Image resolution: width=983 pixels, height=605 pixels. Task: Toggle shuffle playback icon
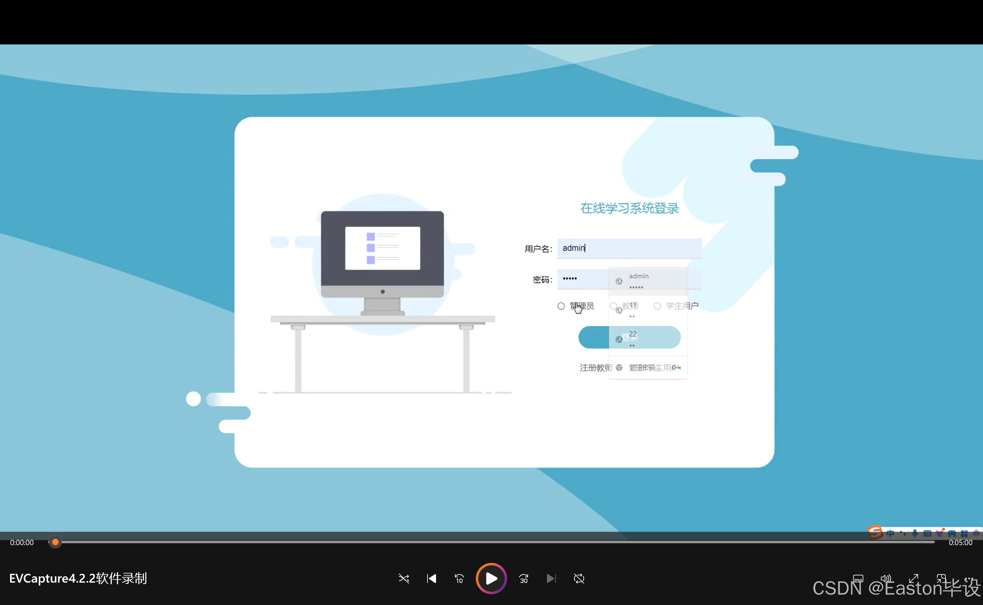coord(404,579)
